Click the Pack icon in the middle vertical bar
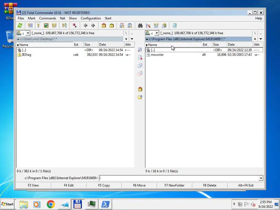 [x=140, y=89]
